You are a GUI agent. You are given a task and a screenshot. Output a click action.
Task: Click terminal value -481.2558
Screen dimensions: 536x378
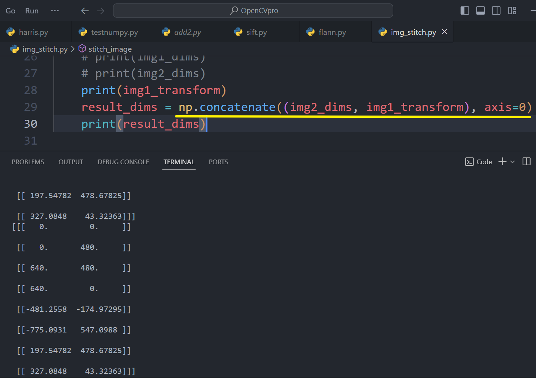click(46, 309)
